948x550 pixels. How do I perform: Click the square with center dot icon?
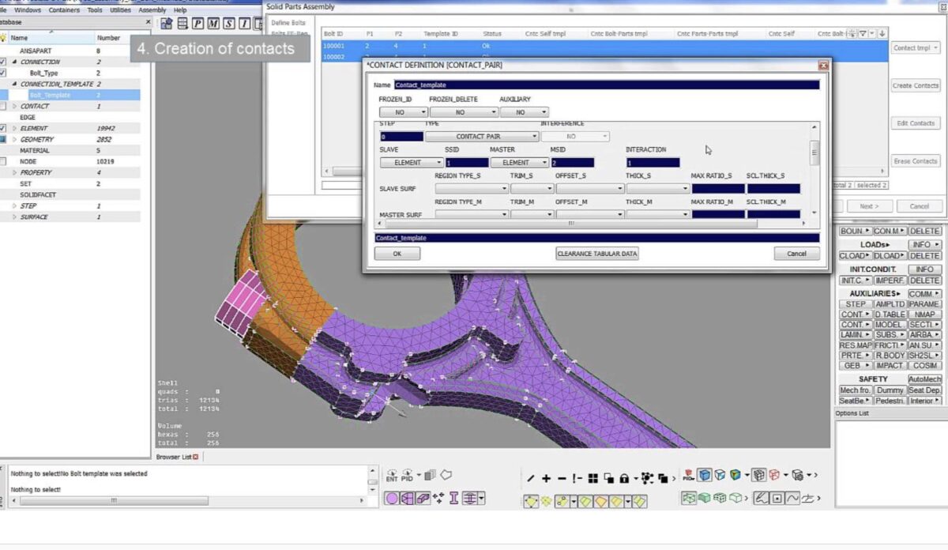(x=777, y=498)
